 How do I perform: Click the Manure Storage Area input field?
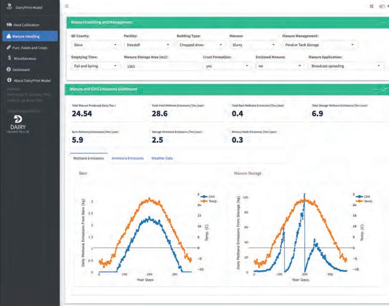coord(162,66)
